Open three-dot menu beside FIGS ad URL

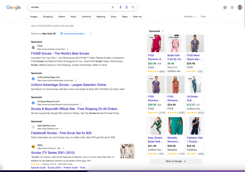tap(68, 49)
